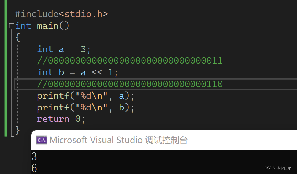This screenshot has height=174, width=297.
Task: Click first printf statement printing a
Action: point(86,96)
